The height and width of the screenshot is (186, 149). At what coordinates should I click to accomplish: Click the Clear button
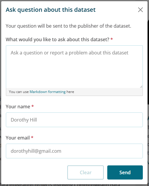pyautogui.click(x=86, y=172)
